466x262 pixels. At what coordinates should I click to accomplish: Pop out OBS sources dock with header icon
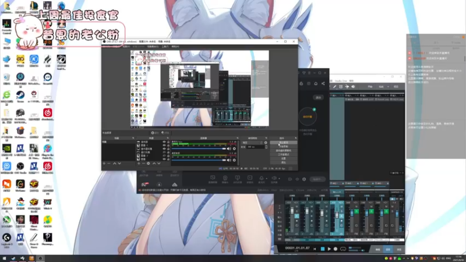(168, 138)
